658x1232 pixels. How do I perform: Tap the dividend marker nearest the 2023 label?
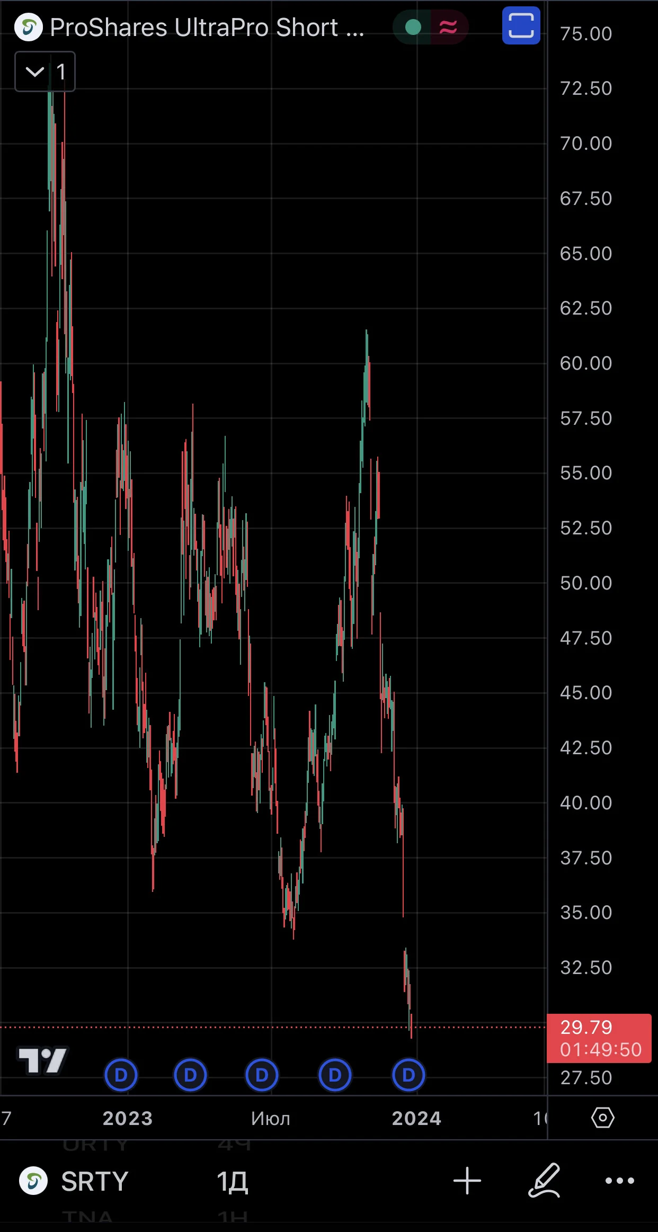(x=121, y=1075)
